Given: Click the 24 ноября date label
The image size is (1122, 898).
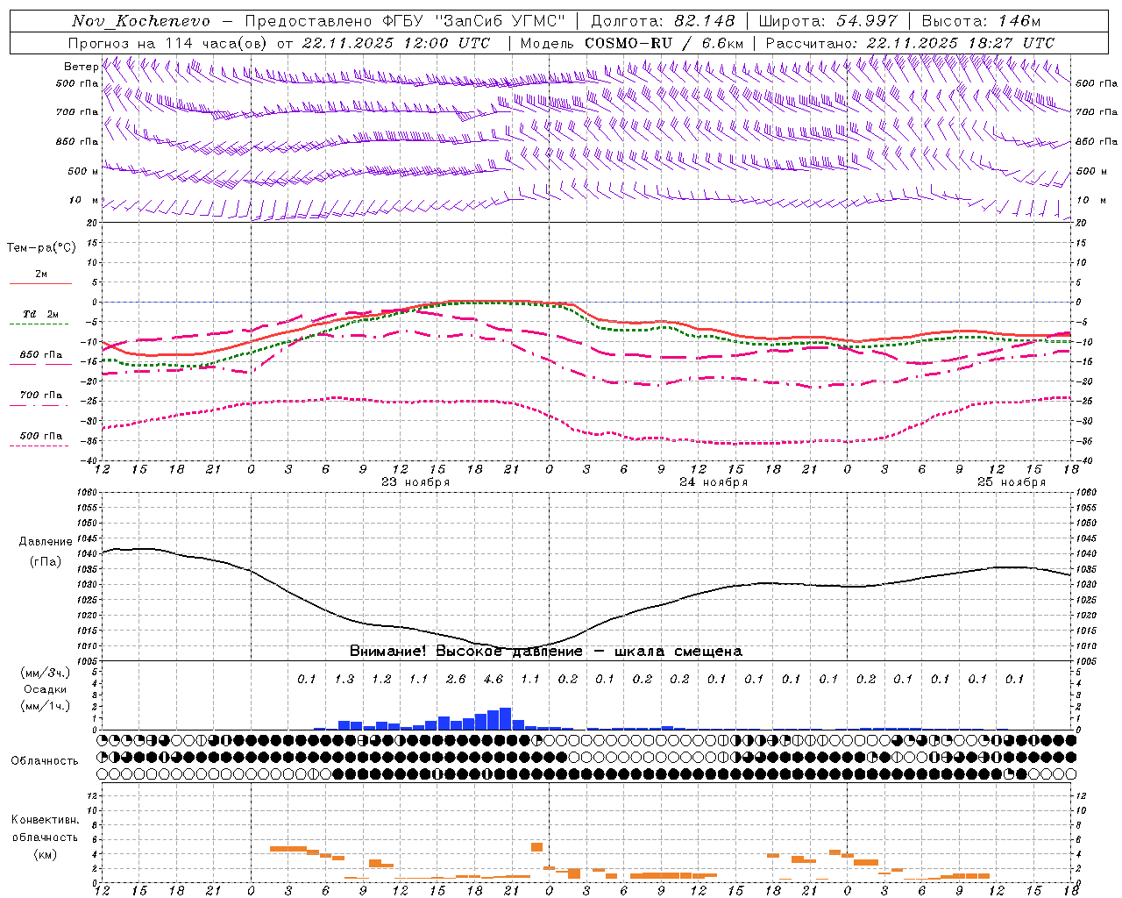Looking at the screenshot, I should tap(714, 482).
